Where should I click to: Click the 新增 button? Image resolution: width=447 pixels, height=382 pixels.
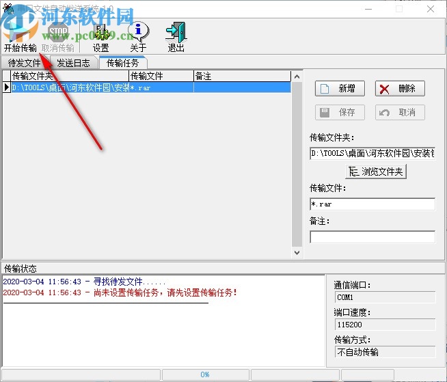(x=340, y=89)
